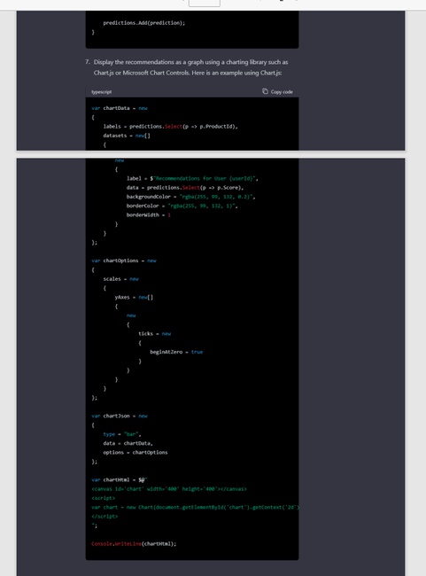Click the yAxes = new[] line

point(134,297)
